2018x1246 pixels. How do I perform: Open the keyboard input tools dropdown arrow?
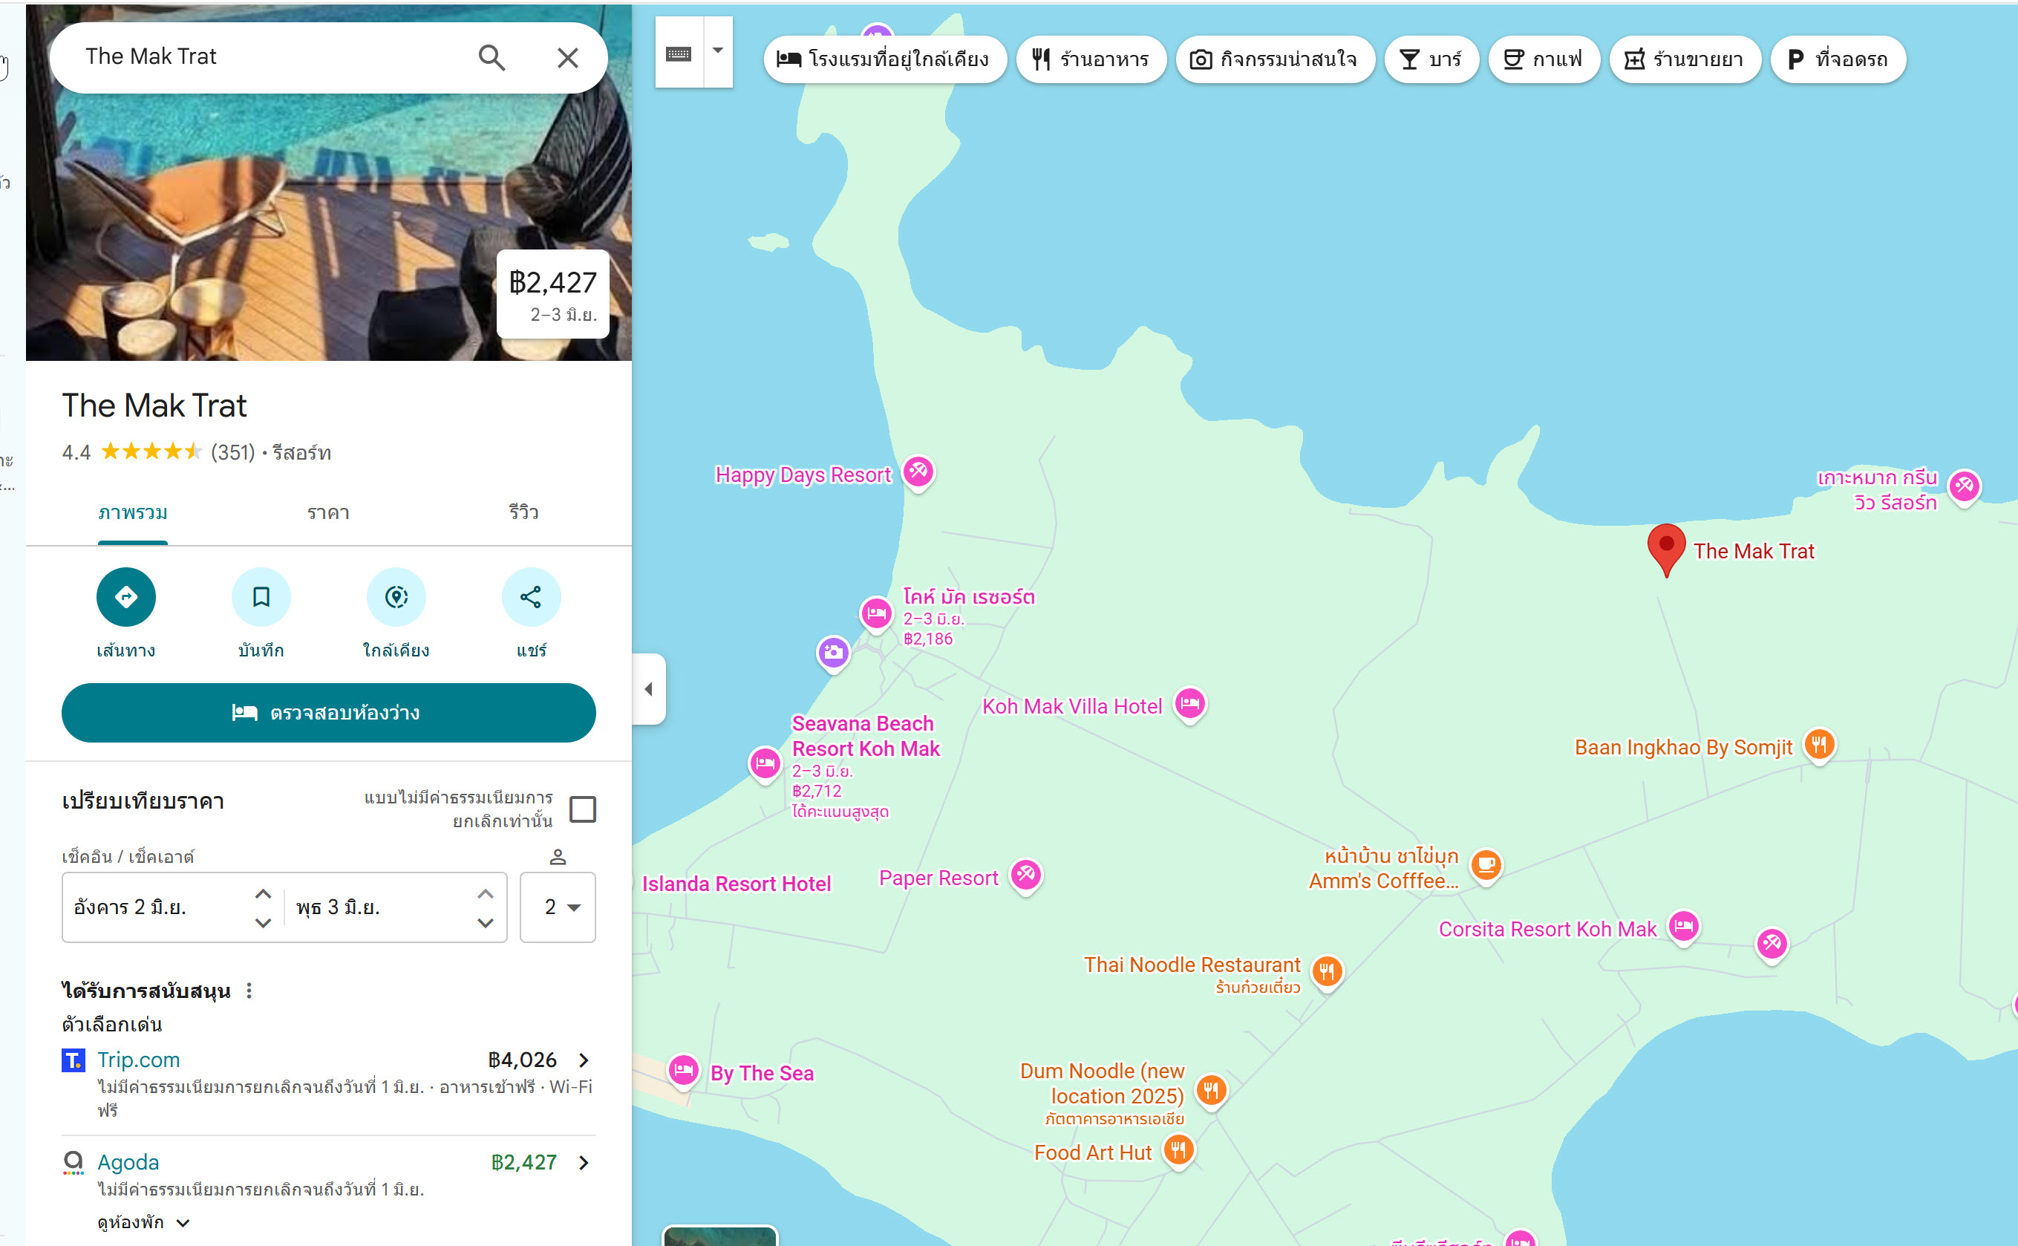click(x=719, y=52)
